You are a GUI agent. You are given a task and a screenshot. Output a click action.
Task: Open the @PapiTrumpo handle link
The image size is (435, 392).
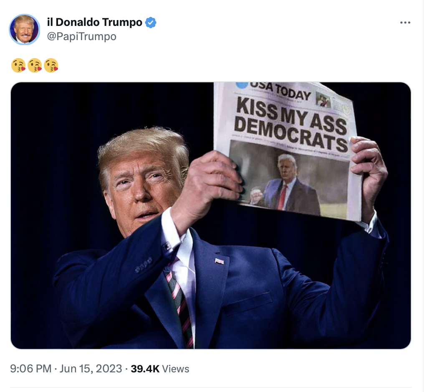coord(81,36)
